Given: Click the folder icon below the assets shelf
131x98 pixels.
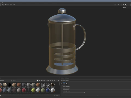Looking at the screenshot, I should pos(57,95).
